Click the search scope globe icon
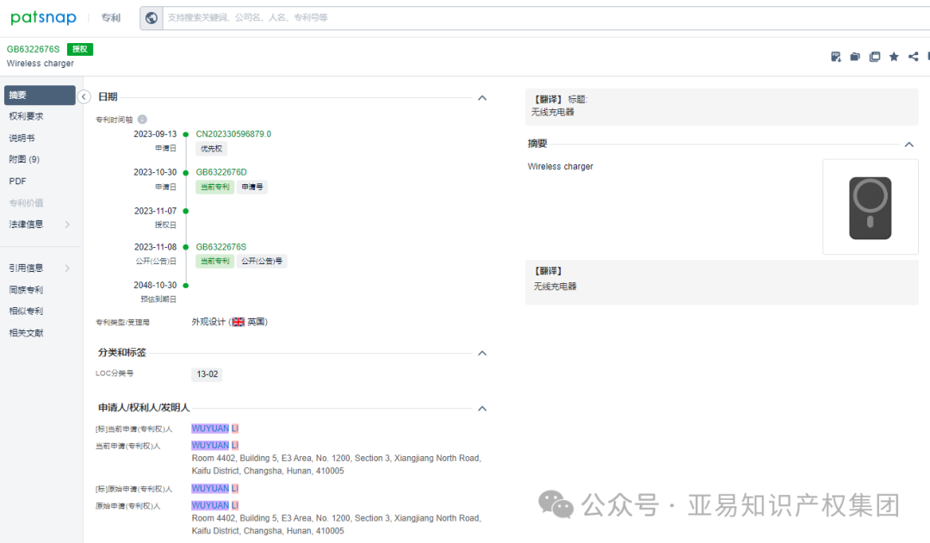 point(152,17)
